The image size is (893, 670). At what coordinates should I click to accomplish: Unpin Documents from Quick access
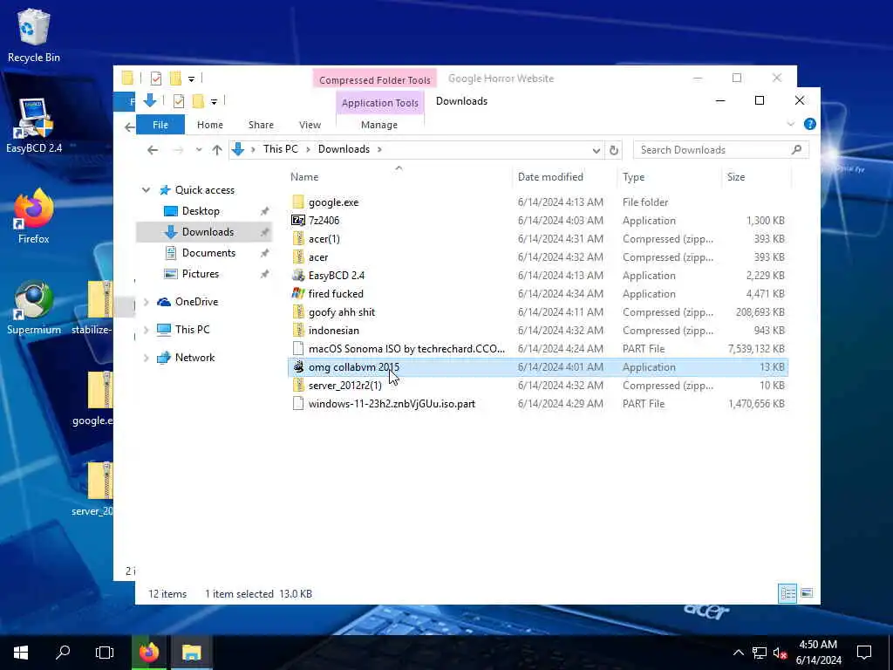tap(264, 253)
